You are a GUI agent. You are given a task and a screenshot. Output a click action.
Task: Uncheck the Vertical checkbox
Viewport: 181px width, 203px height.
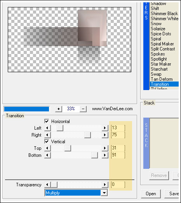pyautogui.click(x=47, y=141)
